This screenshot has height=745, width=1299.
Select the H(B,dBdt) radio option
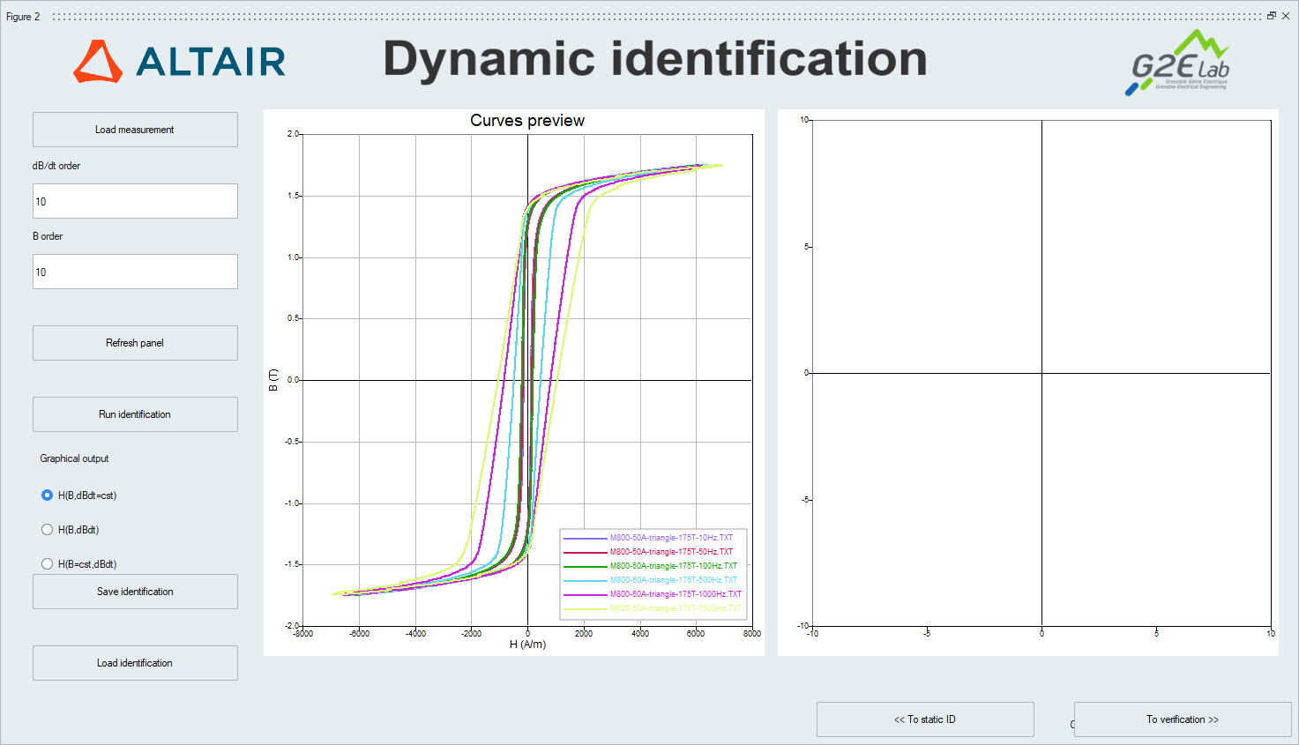tap(48, 530)
